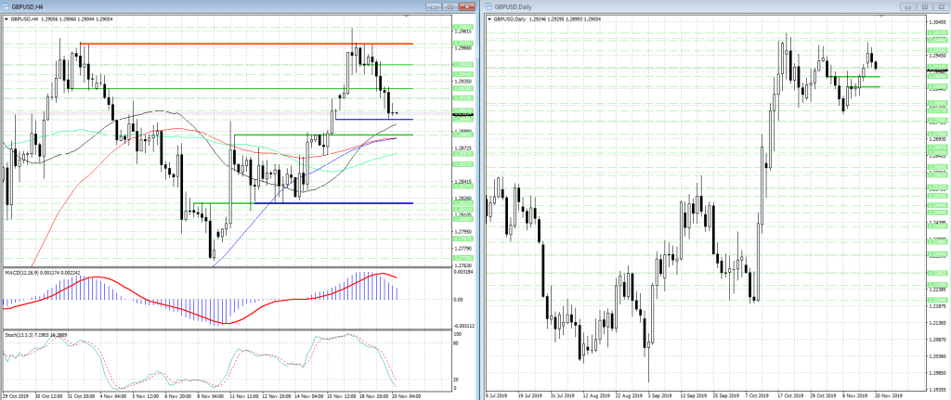
Task: Click the 1.27630 price on H4 scale
Action: point(462,265)
